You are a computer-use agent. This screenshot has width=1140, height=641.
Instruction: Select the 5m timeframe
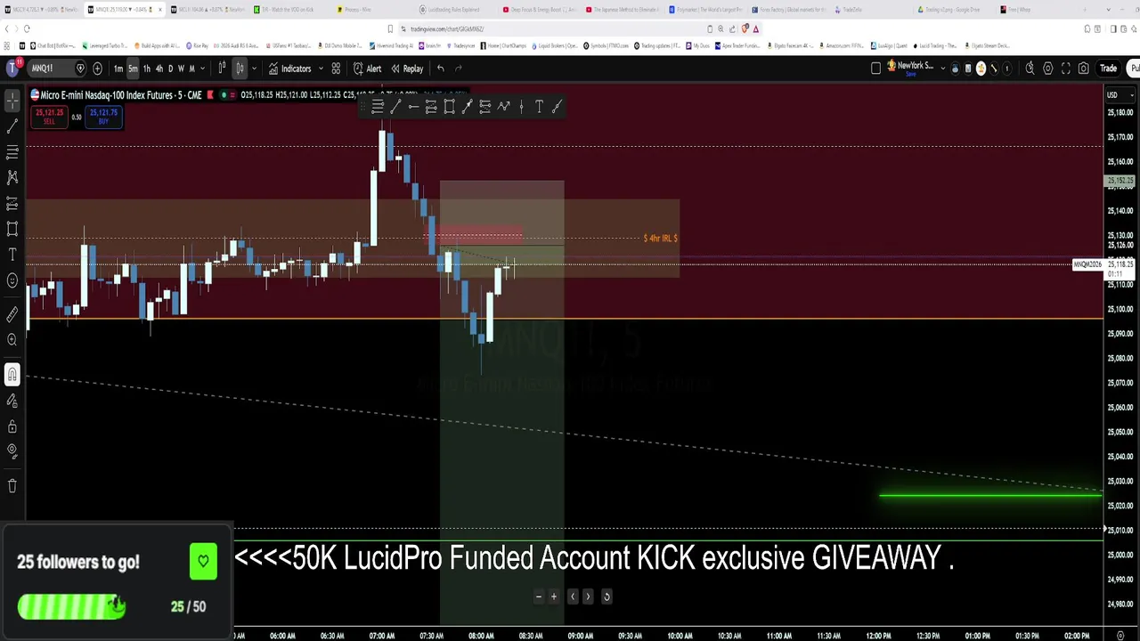tap(133, 69)
